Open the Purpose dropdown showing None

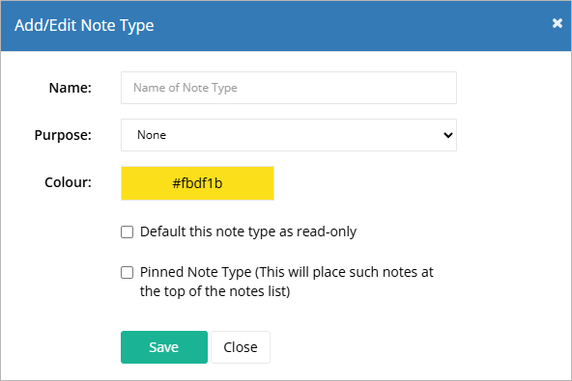pyautogui.click(x=289, y=135)
